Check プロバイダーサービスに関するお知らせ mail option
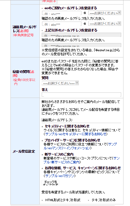 point(42,141)
